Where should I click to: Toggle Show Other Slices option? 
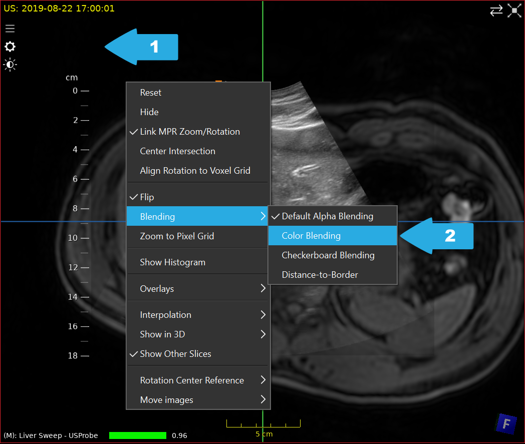175,354
